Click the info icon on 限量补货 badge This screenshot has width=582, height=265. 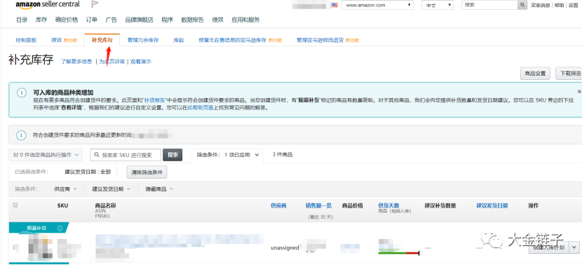point(60,229)
